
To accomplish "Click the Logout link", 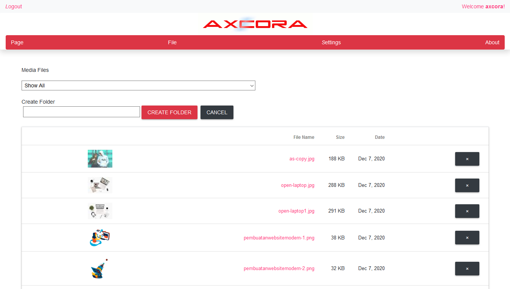I will (14, 6).
